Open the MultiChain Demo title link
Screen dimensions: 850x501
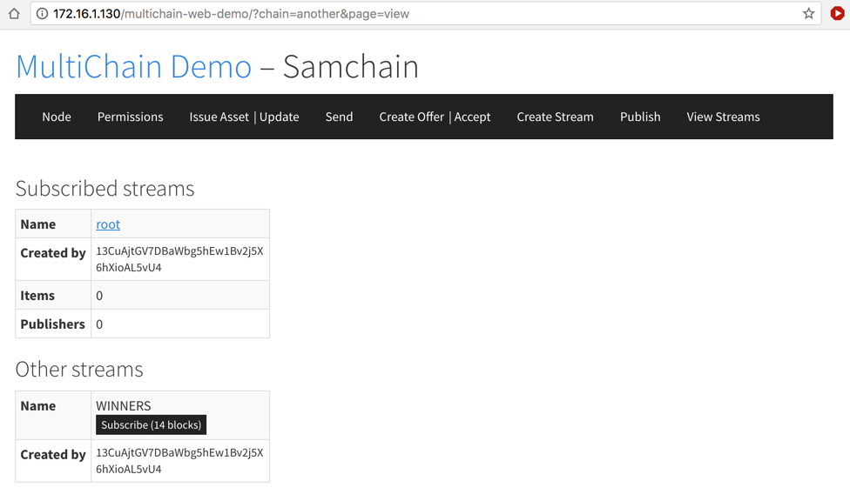coord(134,67)
